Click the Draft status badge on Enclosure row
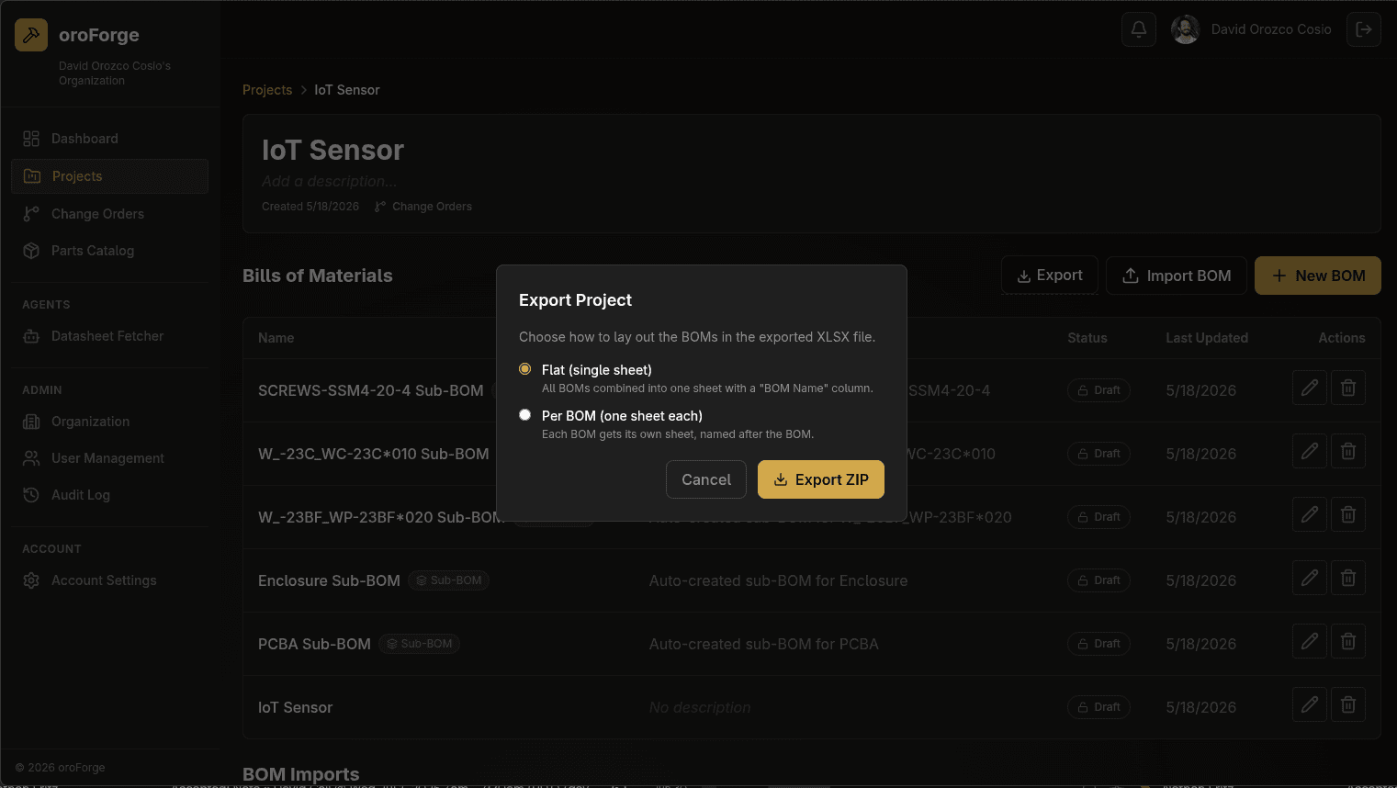Viewport: 1397px width, 788px height. coord(1098,580)
